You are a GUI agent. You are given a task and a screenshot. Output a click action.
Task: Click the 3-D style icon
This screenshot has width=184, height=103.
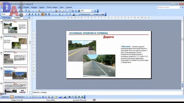[x=82, y=97]
